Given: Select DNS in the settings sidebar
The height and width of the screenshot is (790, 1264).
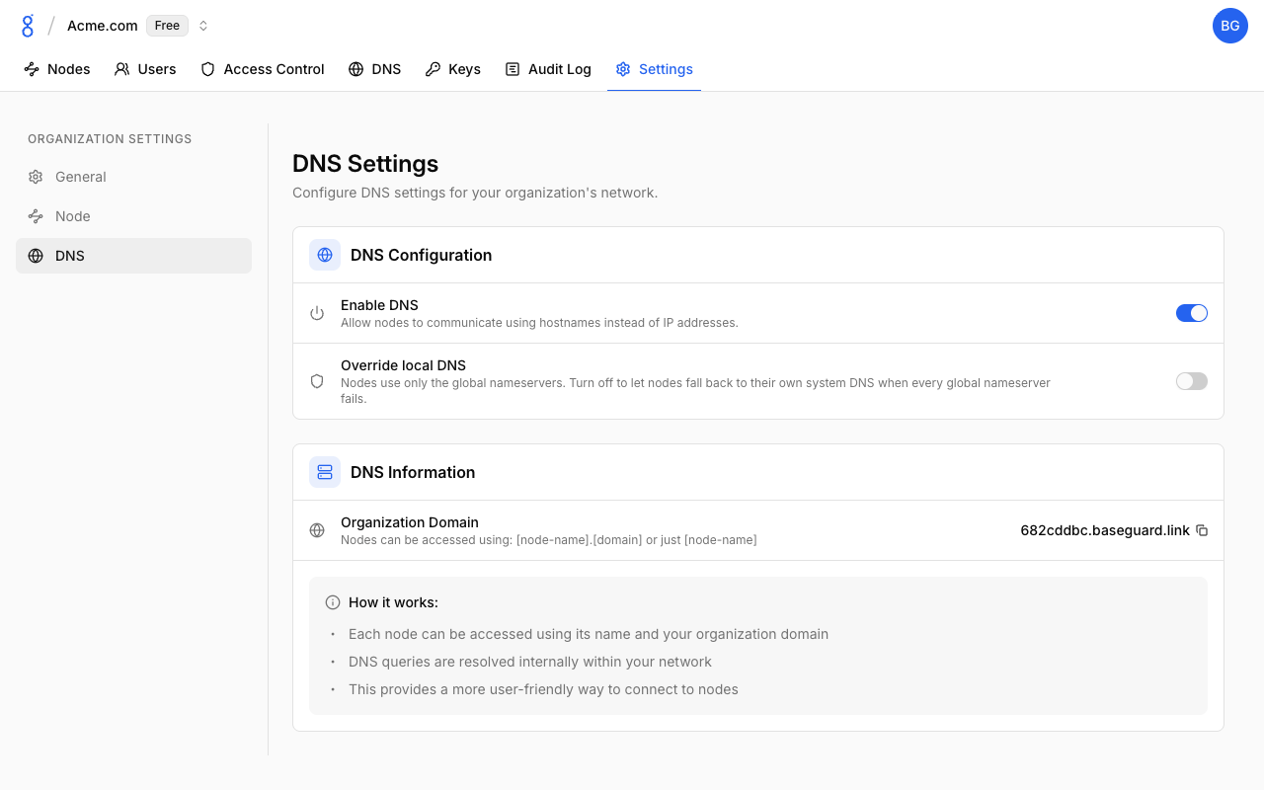Looking at the screenshot, I should pos(133,256).
